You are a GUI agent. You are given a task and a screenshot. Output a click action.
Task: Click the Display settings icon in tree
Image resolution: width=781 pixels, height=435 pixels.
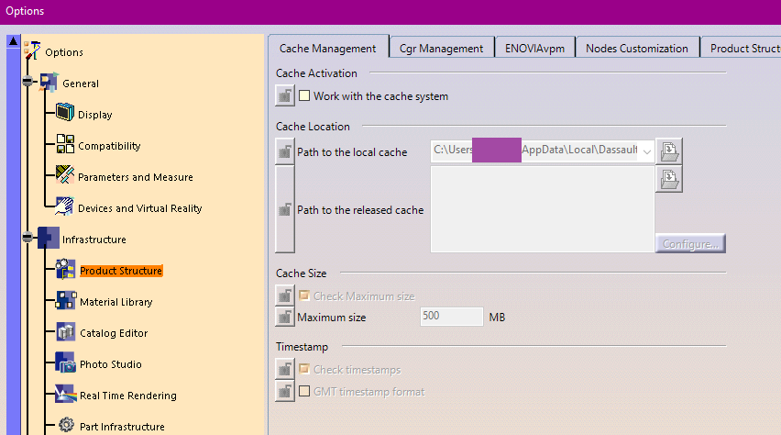(x=65, y=114)
